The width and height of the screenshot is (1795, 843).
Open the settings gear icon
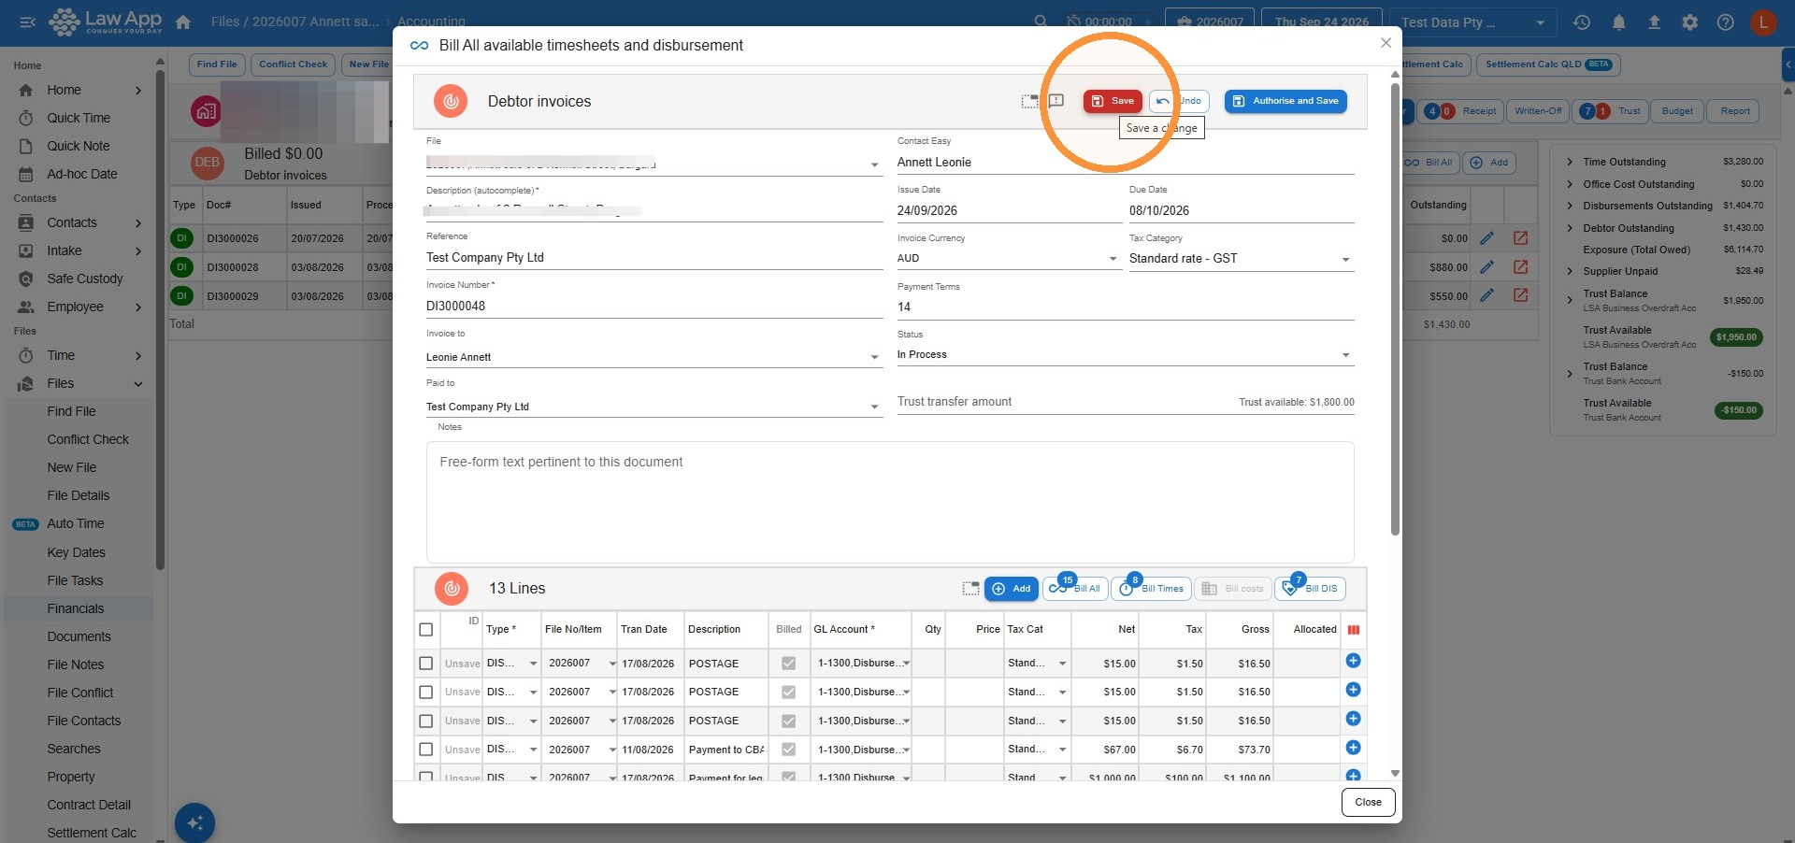pos(1689,22)
